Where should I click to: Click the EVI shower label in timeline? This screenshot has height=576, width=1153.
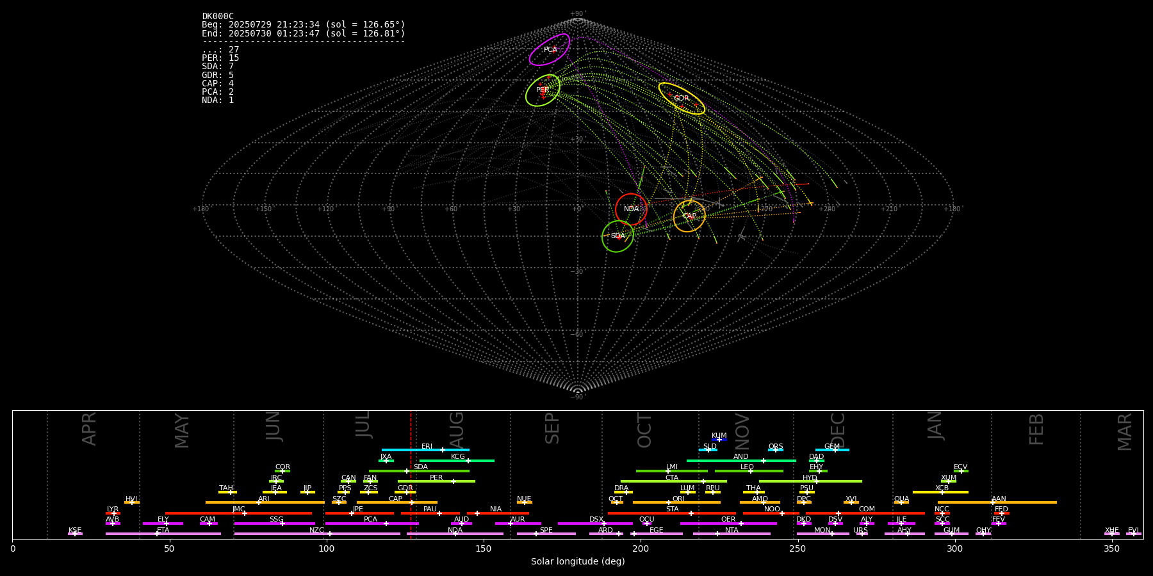pos(1134,531)
